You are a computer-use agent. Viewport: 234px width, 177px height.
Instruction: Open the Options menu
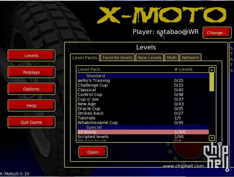click(x=31, y=89)
